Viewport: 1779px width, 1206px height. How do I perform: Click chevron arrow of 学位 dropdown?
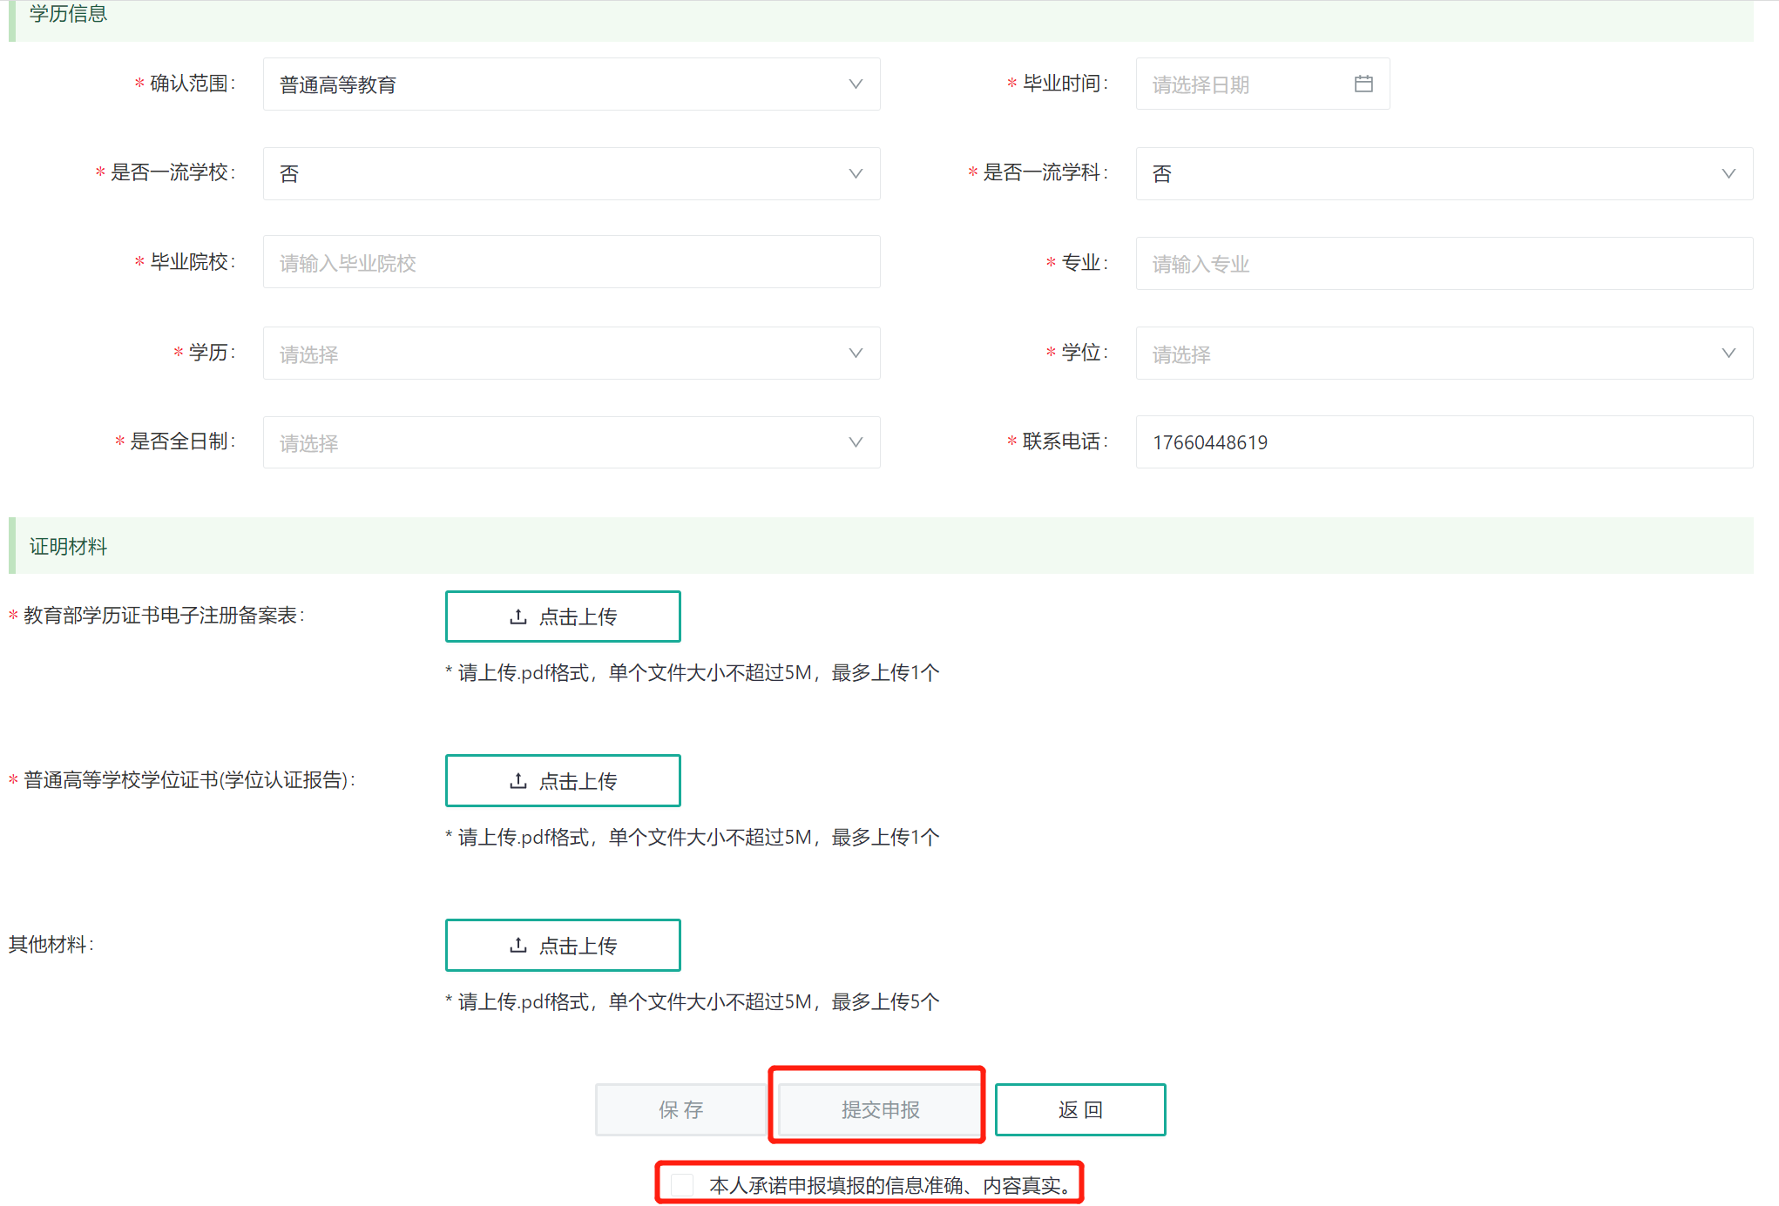1728,353
